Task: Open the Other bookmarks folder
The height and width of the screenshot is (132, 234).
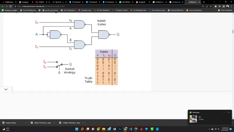Action: [225, 10]
